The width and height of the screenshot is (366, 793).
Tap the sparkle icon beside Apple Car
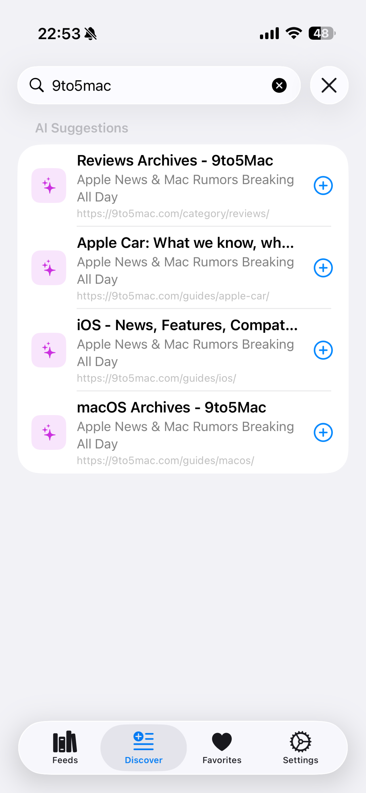click(49, 268)
